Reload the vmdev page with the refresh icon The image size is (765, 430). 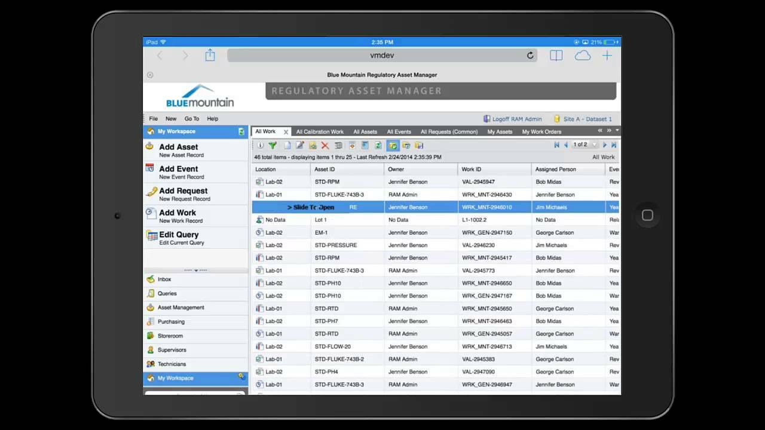click(530, 55)
